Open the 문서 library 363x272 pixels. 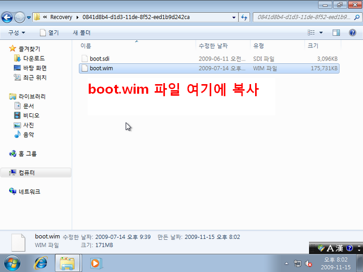click(28, 106)
